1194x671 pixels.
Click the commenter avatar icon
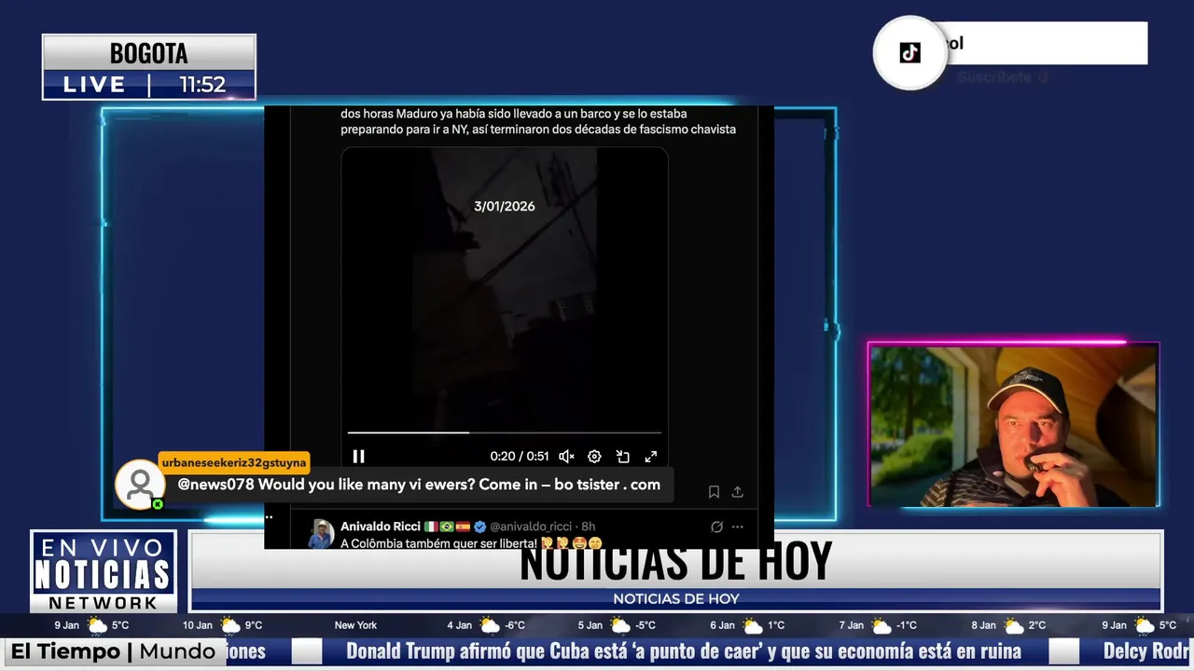tap(140, 485)
